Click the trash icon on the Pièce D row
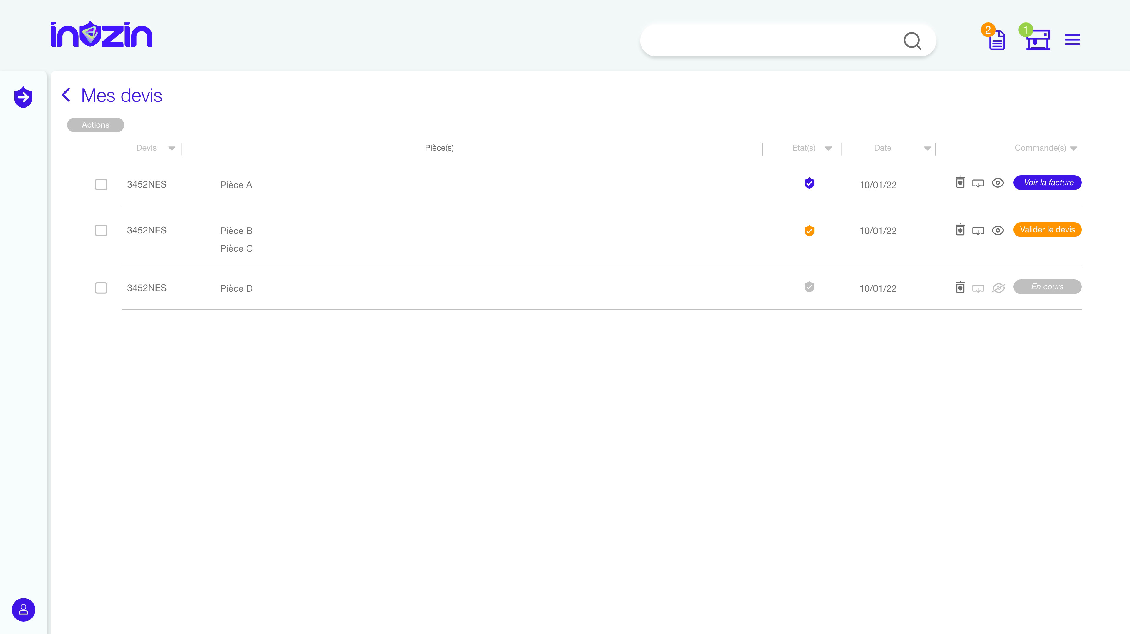Viewport: 1130px width, 634px height. pos(960,287)
